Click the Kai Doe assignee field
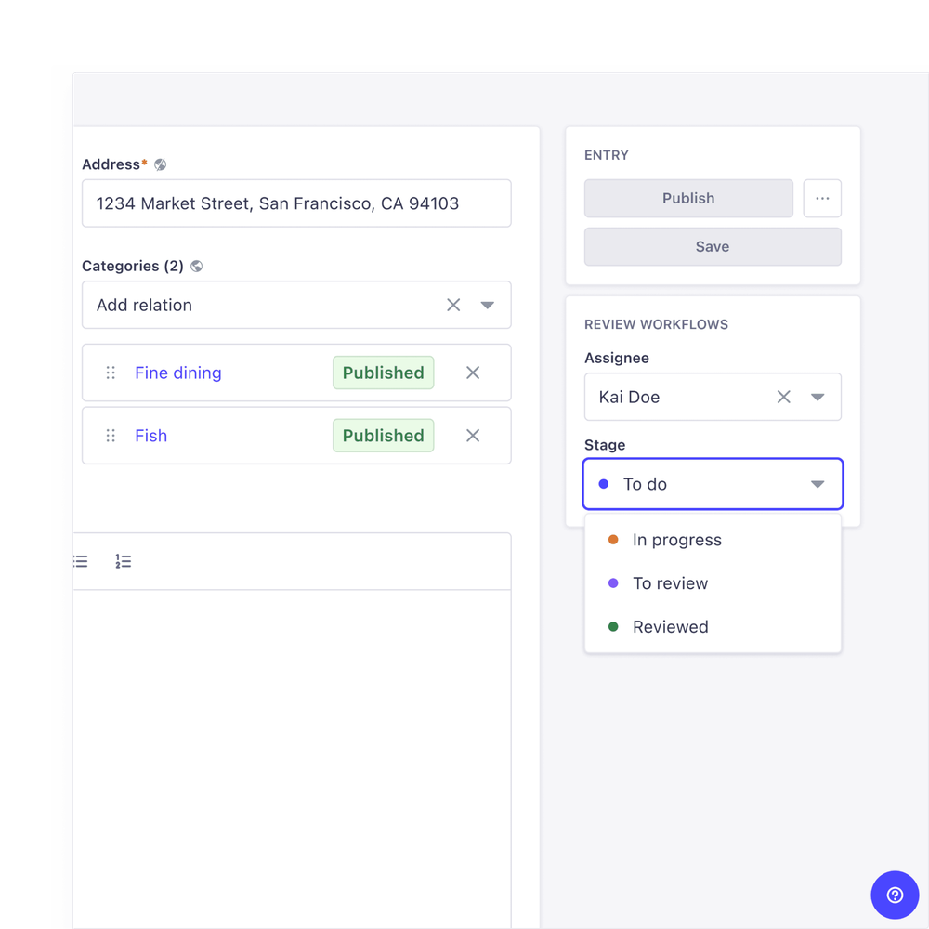Viewport: 929px width, 929px height. [713, 397]
